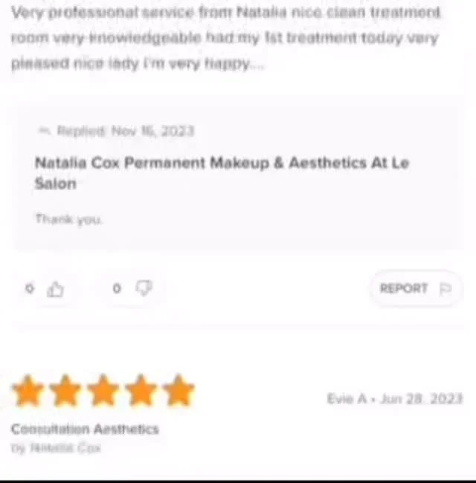This screenshot has height=483, width=476.
Task: Click the thumbs down icon
Action: point(144,288)
